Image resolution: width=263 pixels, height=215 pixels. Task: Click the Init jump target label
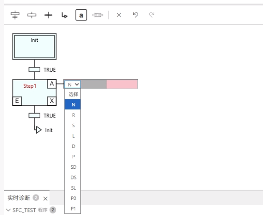click(x=49, y=130)
